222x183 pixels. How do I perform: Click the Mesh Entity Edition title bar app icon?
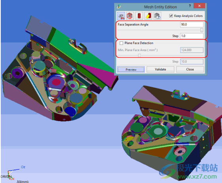click(119, 6)
